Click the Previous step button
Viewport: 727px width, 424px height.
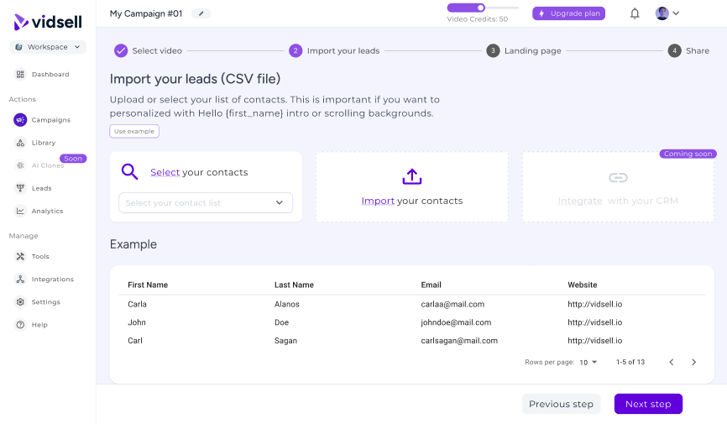pos(561,404)
